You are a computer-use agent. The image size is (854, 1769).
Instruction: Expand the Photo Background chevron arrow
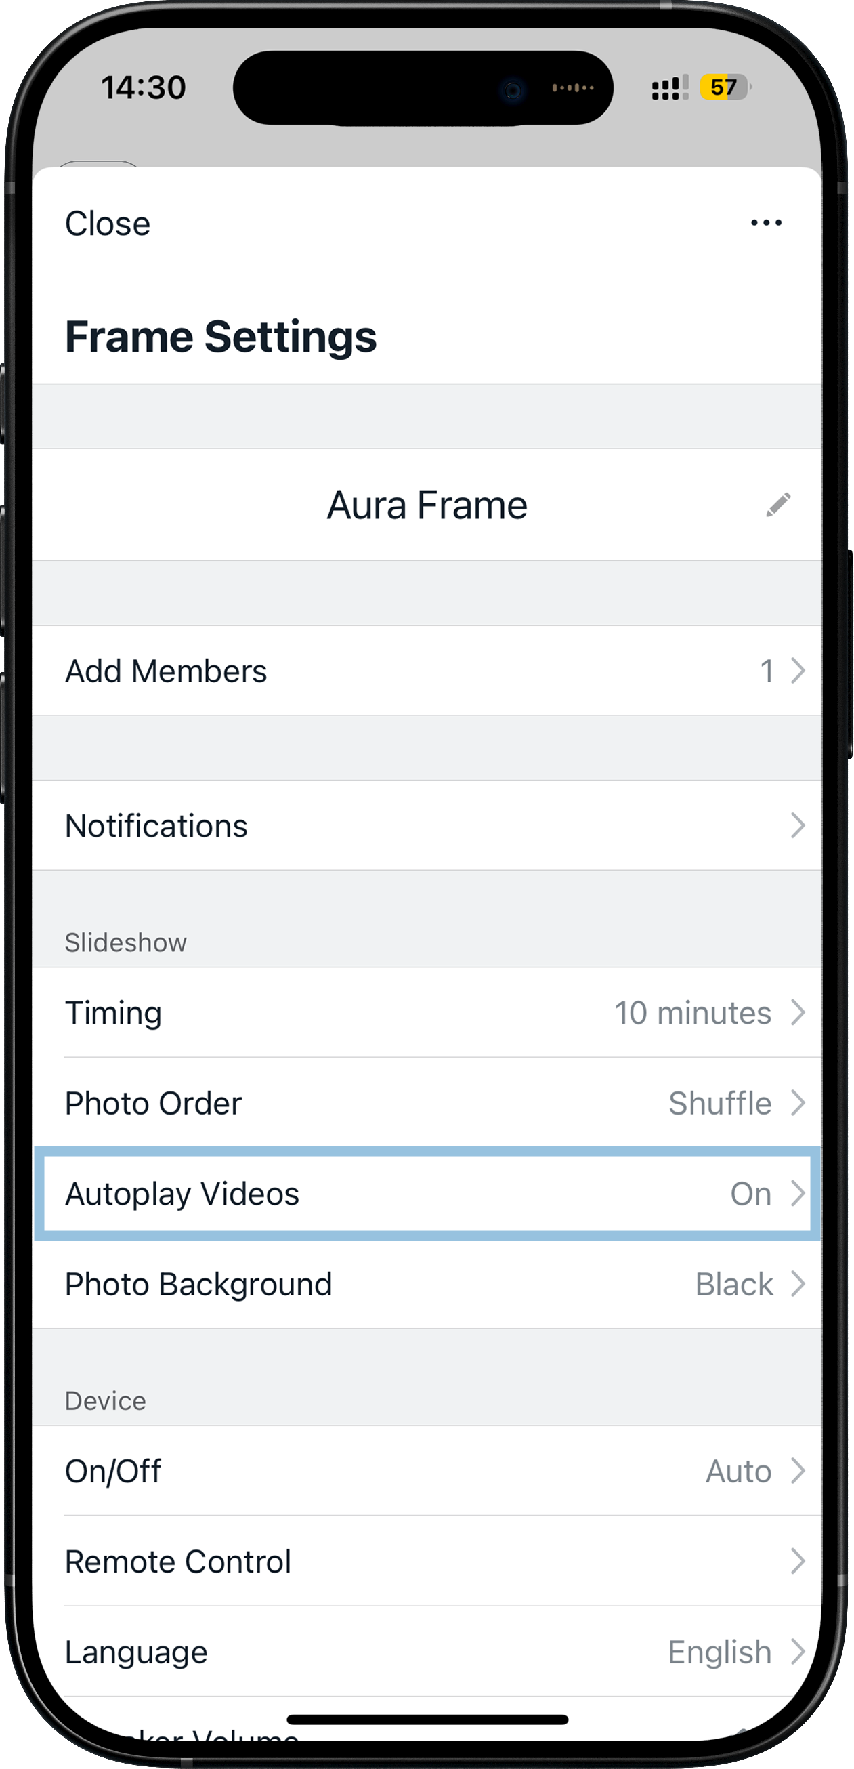pos(797,1283)
